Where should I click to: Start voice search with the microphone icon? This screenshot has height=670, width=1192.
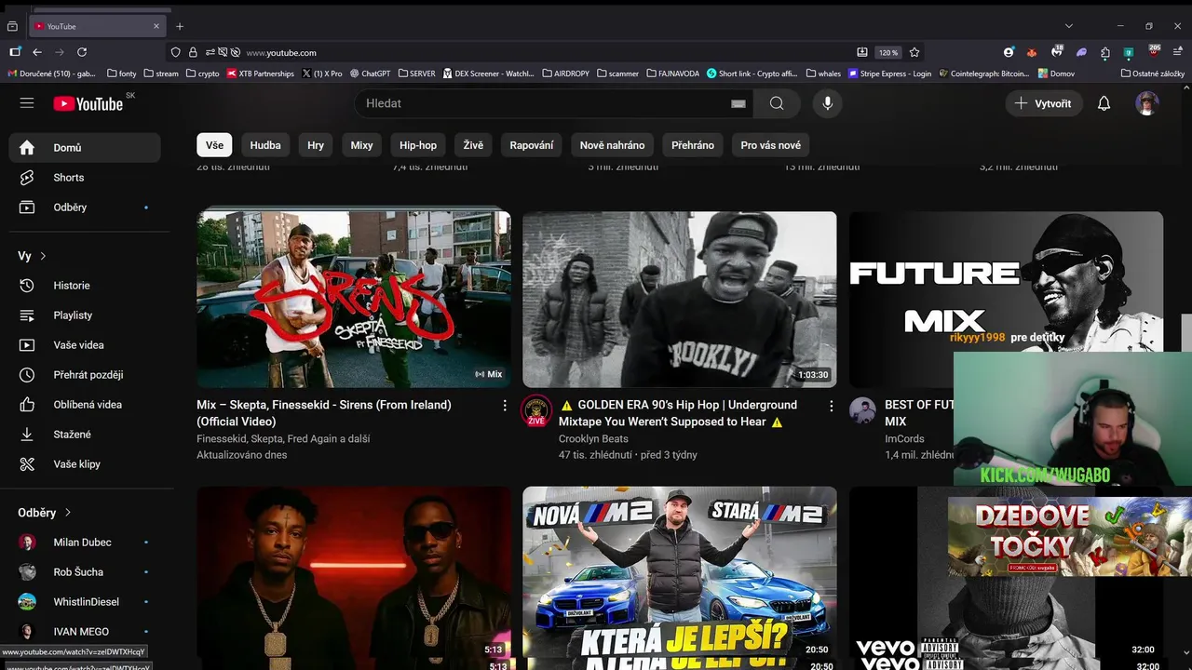[827, 103]
